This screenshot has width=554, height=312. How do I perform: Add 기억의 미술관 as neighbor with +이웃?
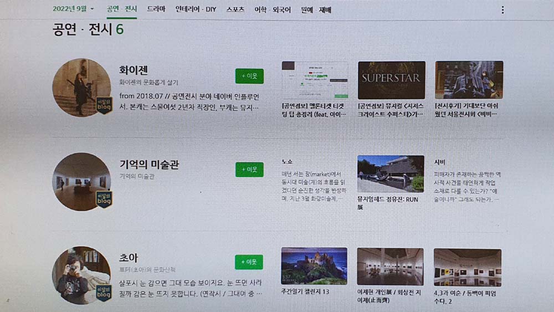pyautogui.click(x=249, y=170)
